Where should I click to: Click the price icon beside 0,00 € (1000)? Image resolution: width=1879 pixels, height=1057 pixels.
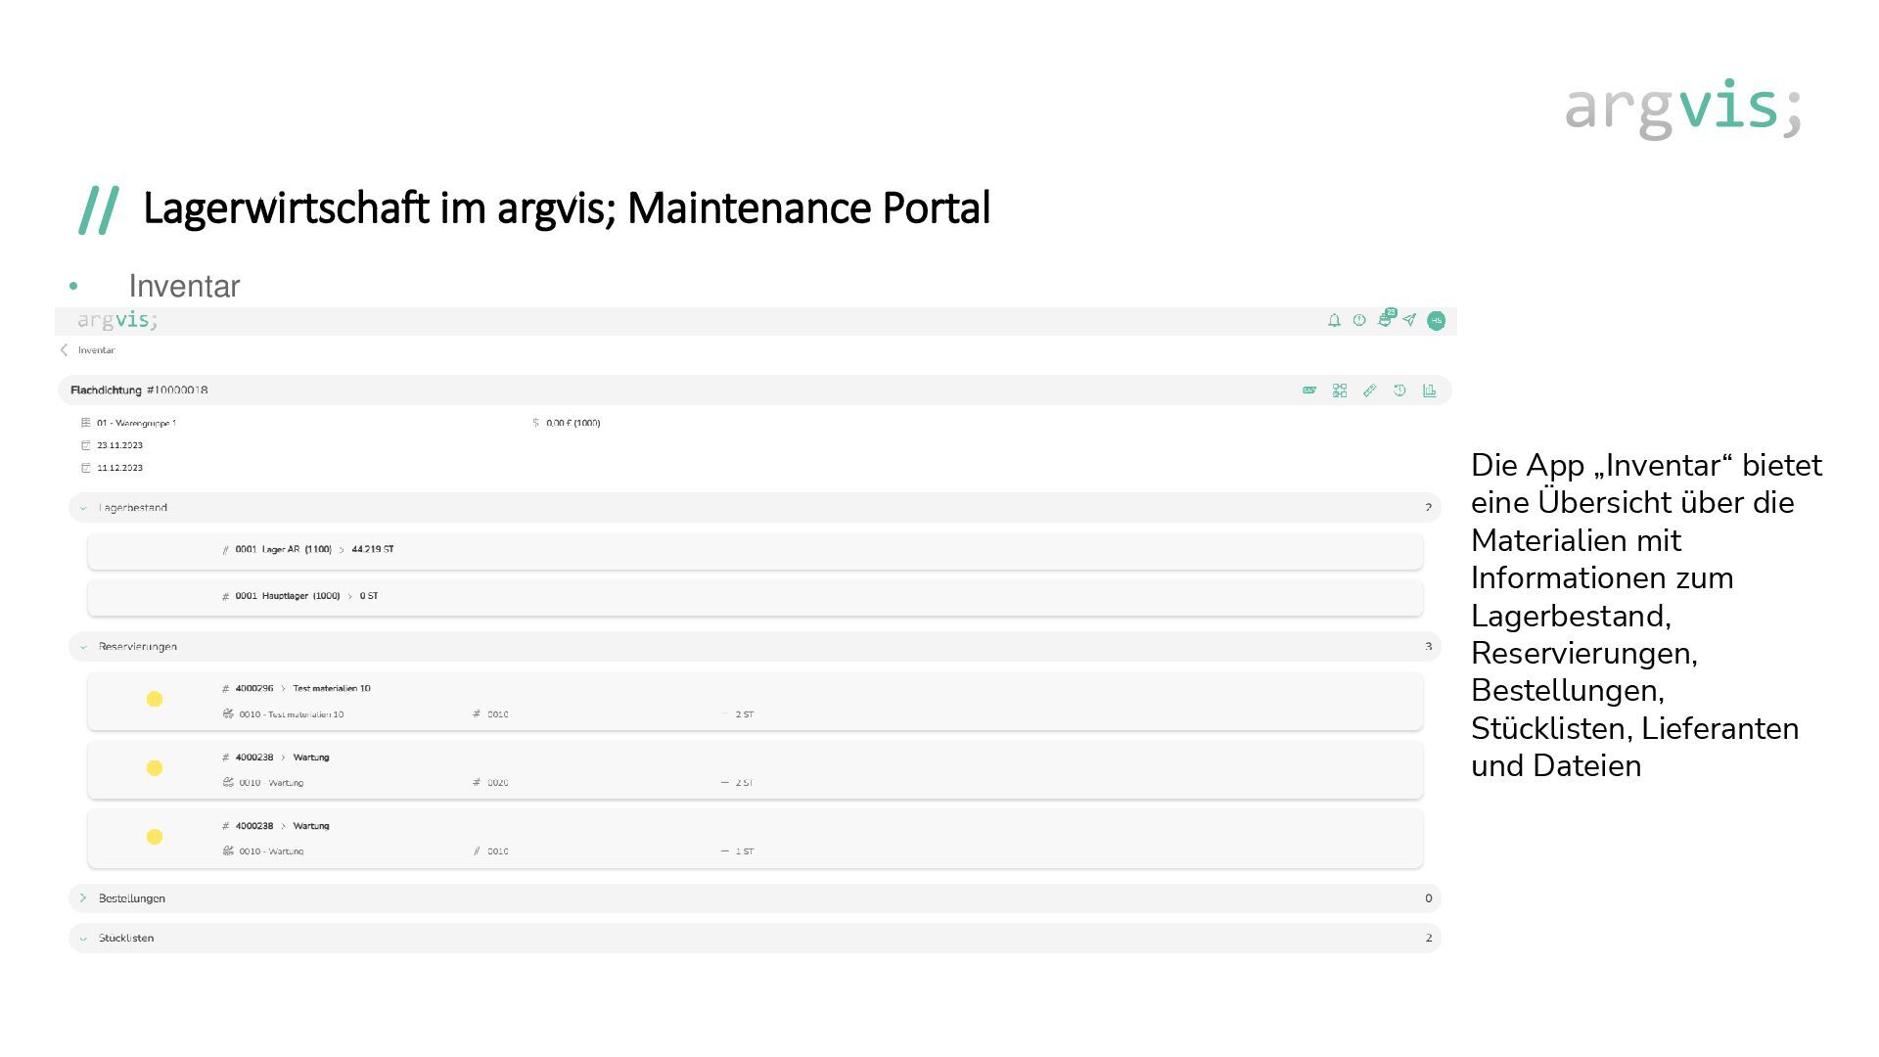pos(535,423)
